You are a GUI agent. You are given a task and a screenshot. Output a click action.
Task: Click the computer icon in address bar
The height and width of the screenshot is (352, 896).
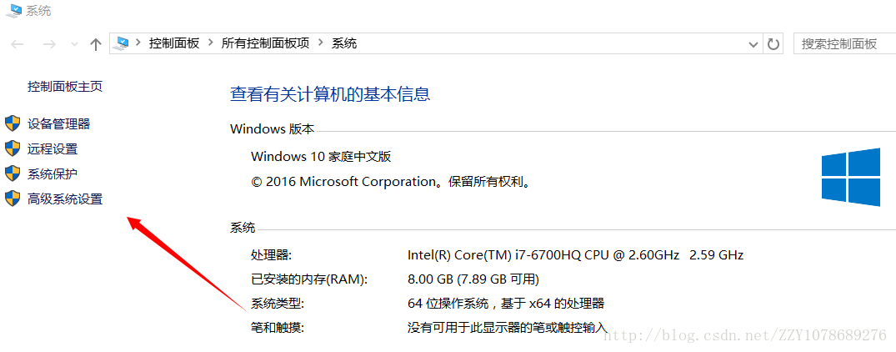(121, 43)
